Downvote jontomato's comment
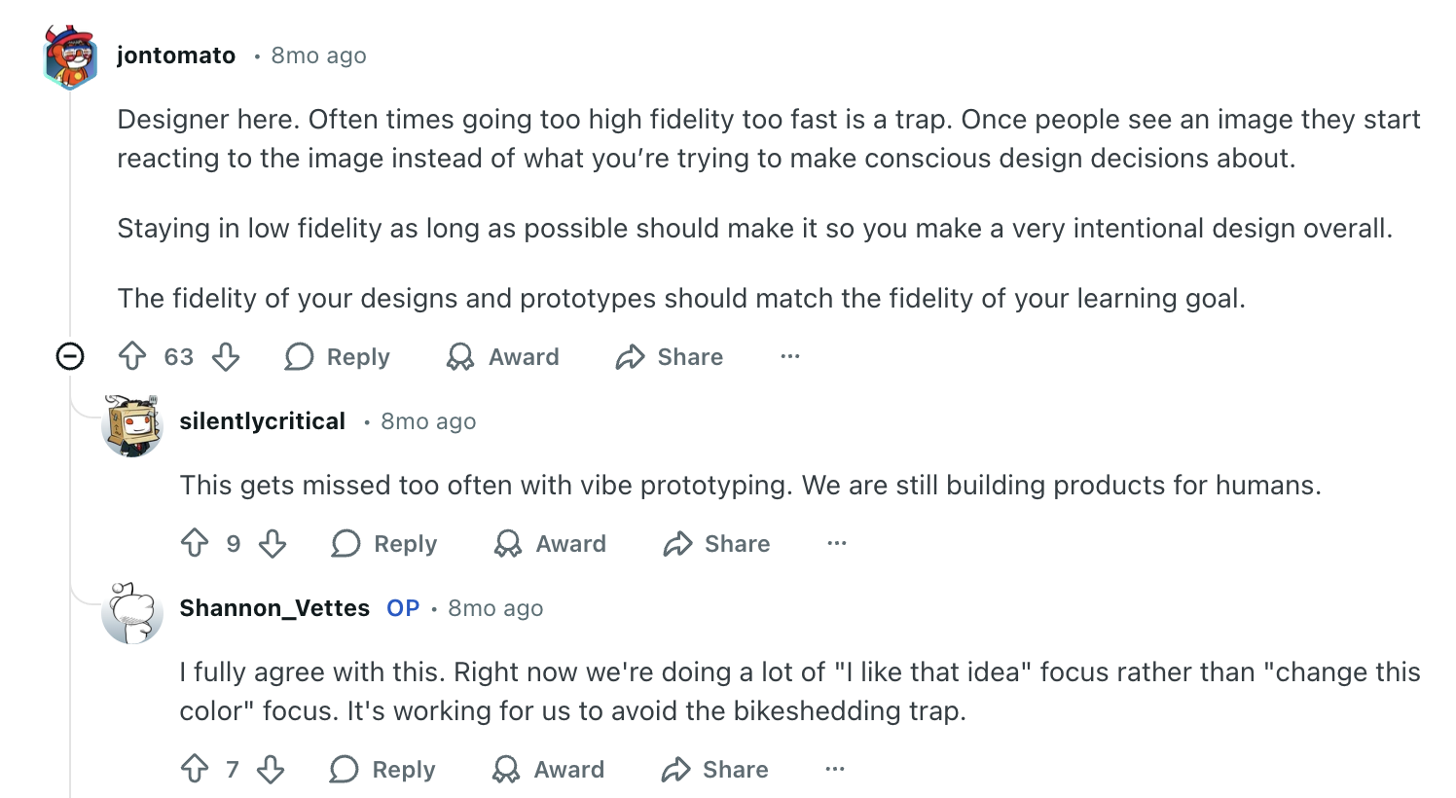 click(x=226, y=356)
